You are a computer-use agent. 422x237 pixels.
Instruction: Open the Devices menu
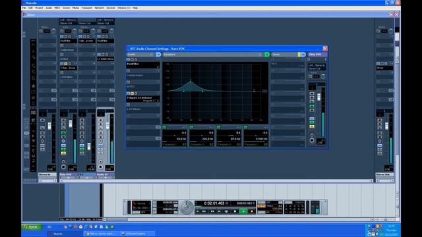click(111, 8)
